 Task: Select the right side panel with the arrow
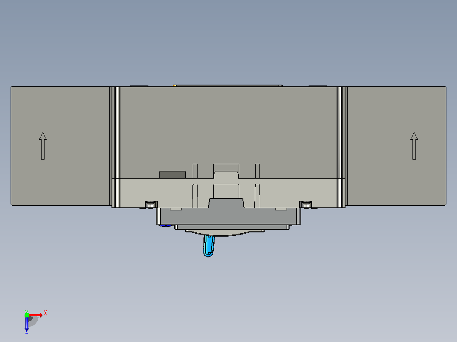point(396,146)
